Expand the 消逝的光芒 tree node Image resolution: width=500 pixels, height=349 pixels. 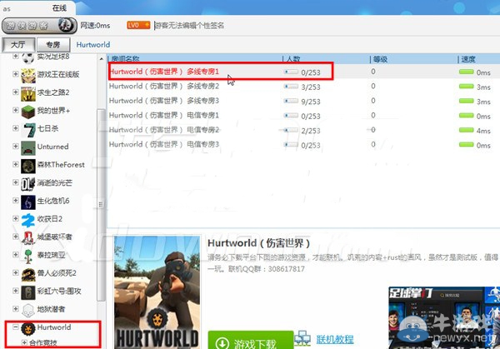pyautogui.click(x=15, y=182)
